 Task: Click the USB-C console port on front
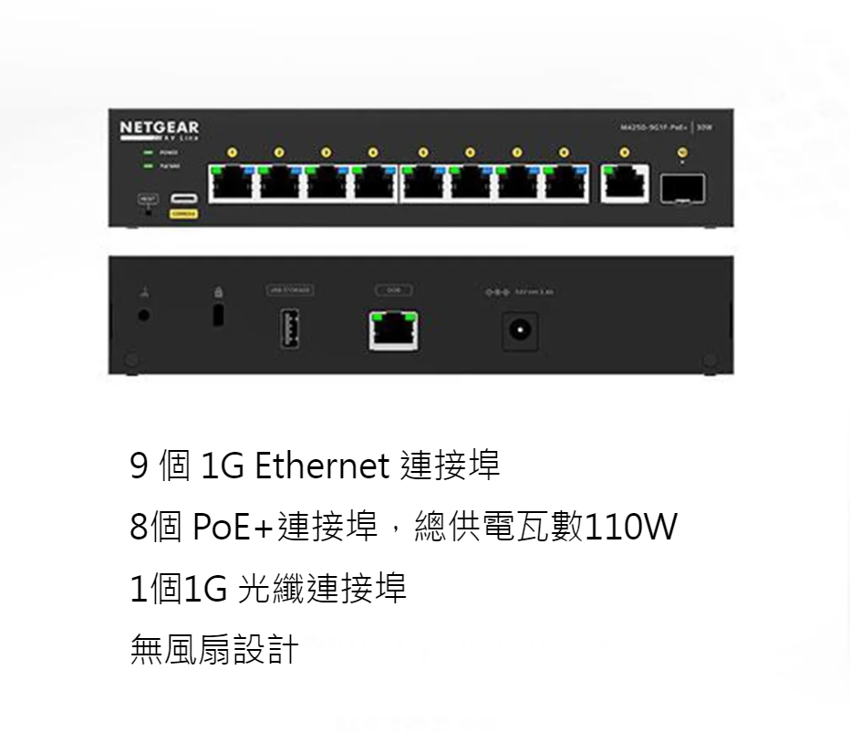coord(183,198)
